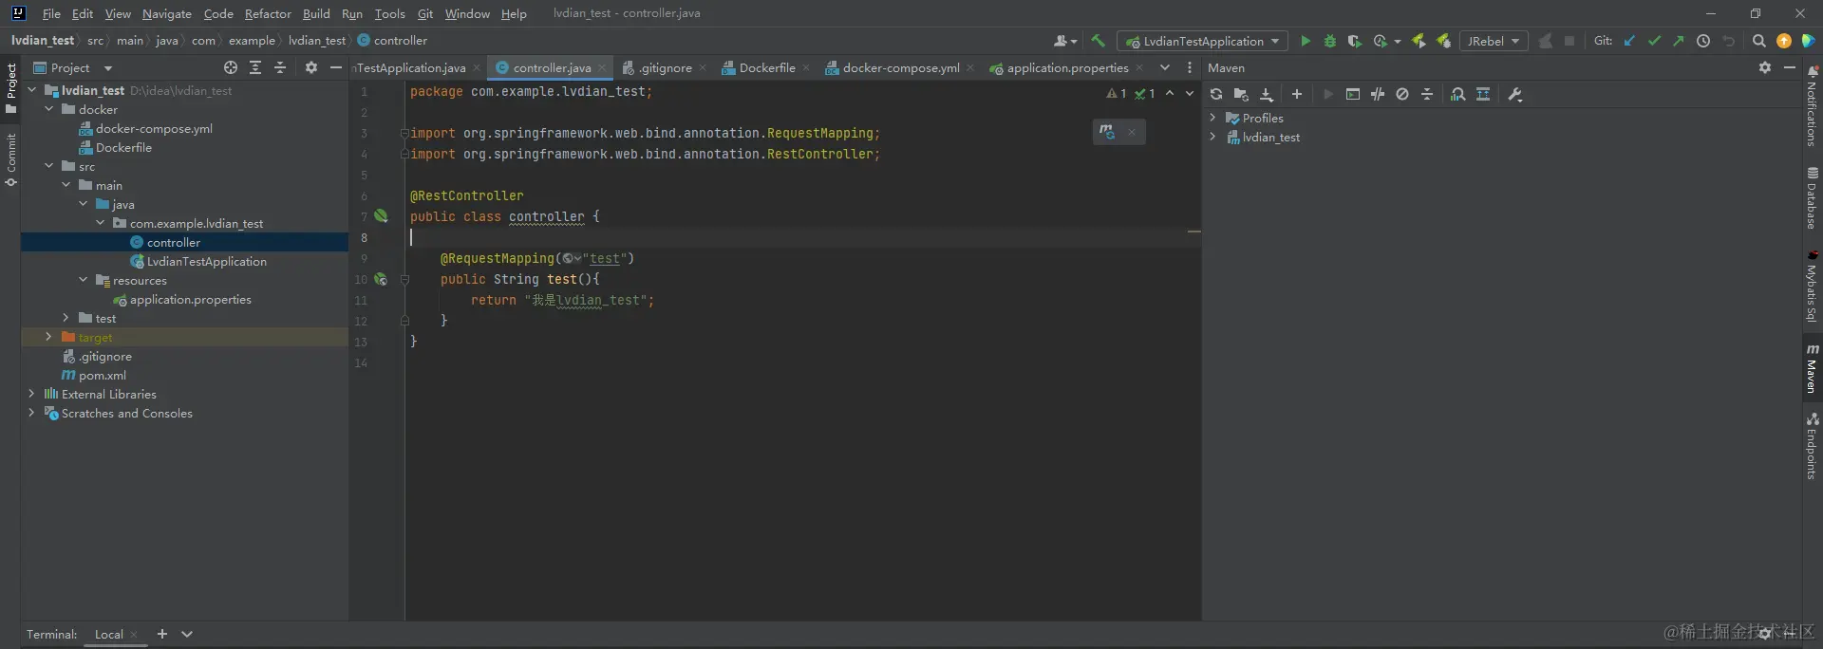The image size is (1823, 649).
Task: Click the Git commit checkmark icon
Action: (x=1655, y=41)
